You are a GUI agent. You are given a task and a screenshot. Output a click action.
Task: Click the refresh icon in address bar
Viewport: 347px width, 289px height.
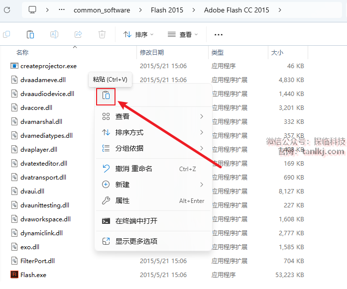click(x=7, y=10)
